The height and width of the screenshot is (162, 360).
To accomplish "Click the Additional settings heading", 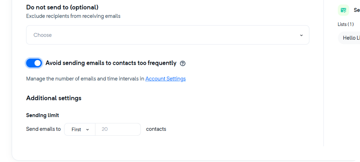I will click(x=54, y=98).
